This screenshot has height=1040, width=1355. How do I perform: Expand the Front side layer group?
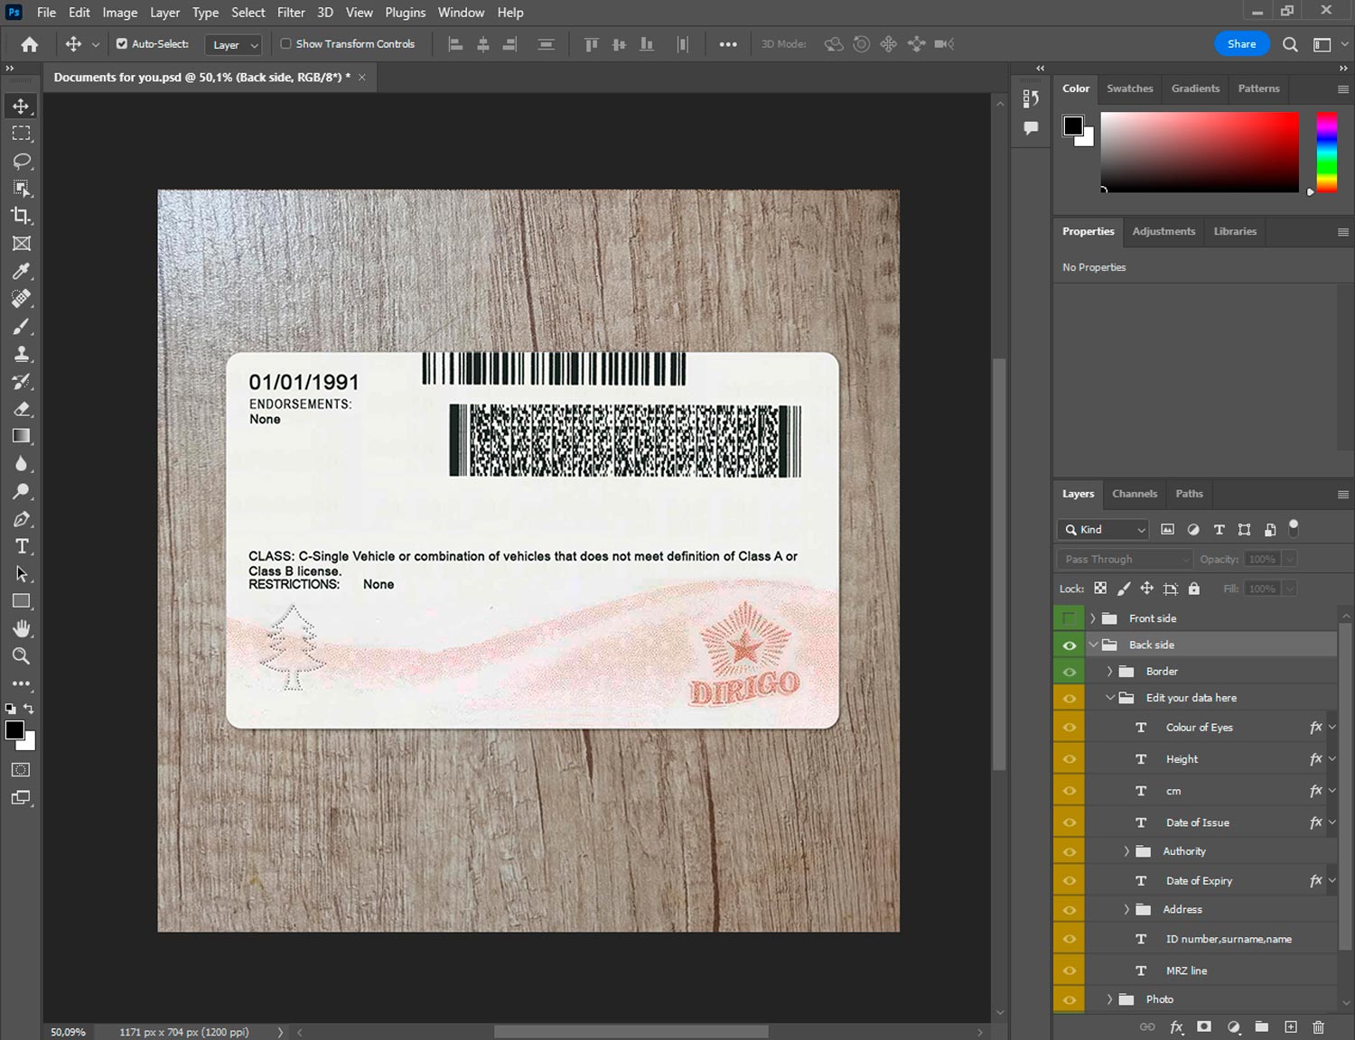click(1092, 618)
